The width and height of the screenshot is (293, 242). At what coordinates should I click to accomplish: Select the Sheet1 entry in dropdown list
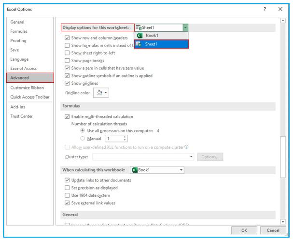(161, 44)
